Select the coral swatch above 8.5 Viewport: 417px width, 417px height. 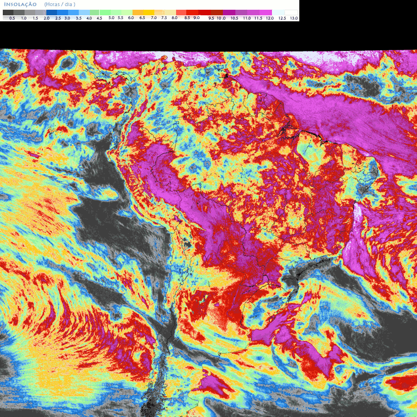coord(181,13)
